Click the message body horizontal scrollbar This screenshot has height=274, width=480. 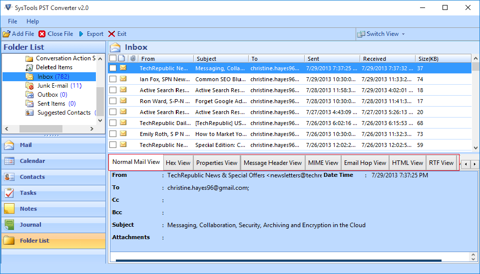(x=279, y=261)
